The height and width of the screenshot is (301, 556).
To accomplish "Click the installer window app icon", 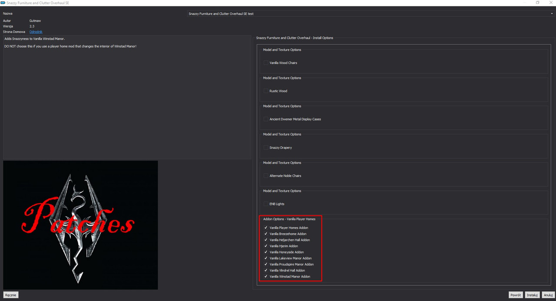I will (x=3, y=3).
